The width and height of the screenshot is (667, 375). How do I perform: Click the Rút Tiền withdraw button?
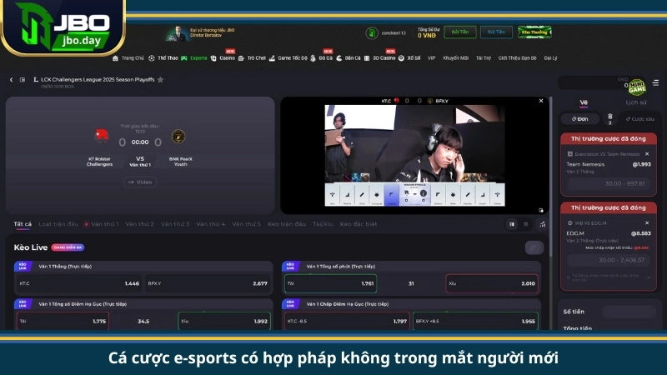496,32
